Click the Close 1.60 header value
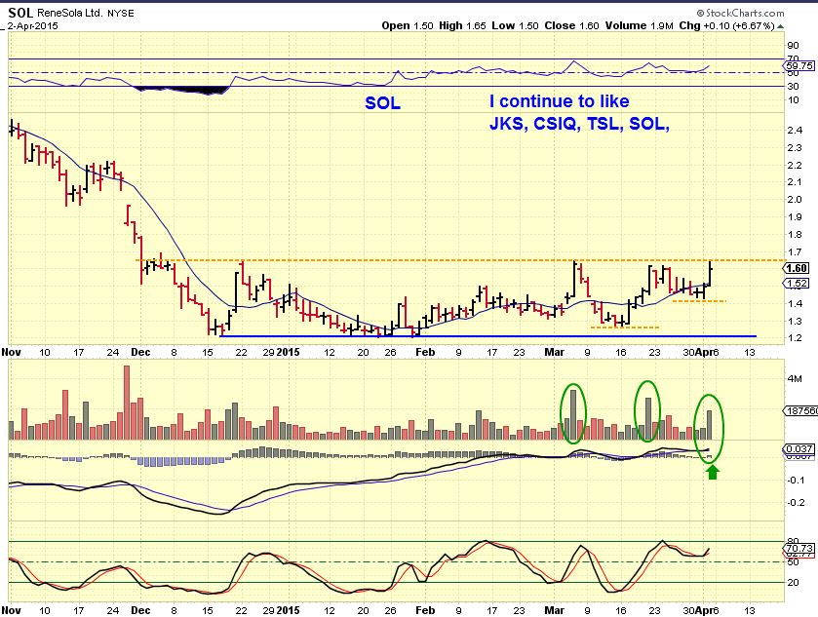Screen dimensions: 818x617 pyautogui.click(x=571, y=25)
